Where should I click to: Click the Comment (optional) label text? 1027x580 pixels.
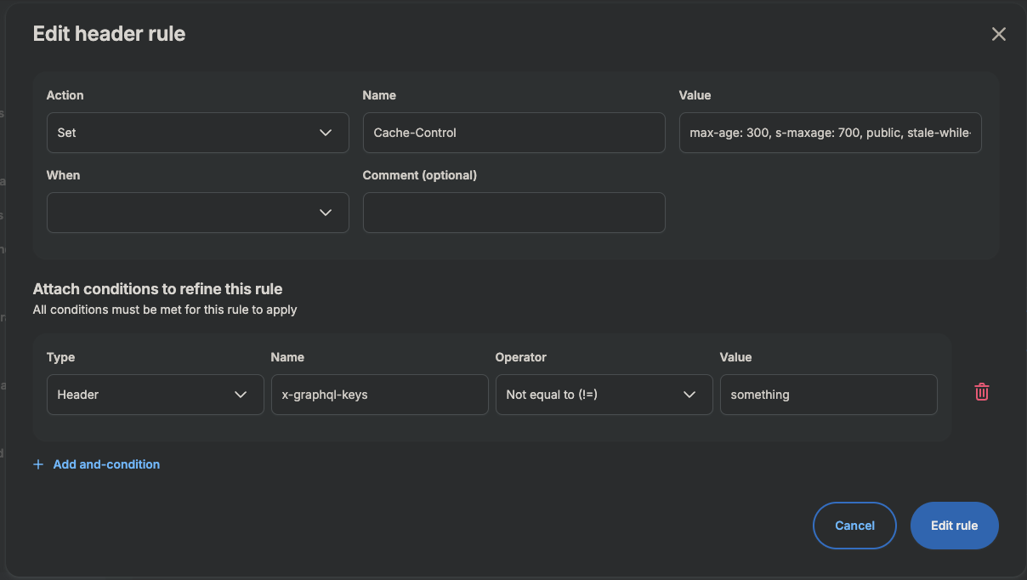tap(420, 175)
